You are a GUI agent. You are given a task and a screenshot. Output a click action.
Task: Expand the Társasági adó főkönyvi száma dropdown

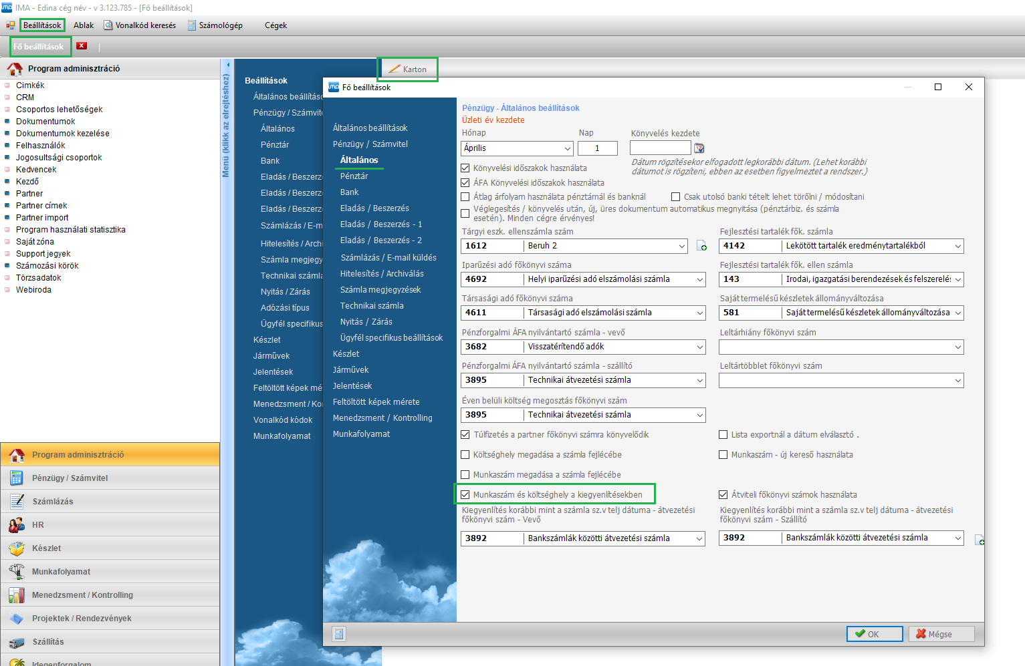click(x=699, y=313)
